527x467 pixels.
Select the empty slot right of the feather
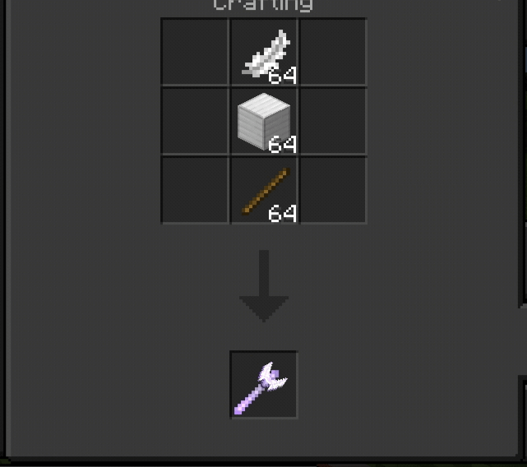pyautogui.click(x=332, y=52)
